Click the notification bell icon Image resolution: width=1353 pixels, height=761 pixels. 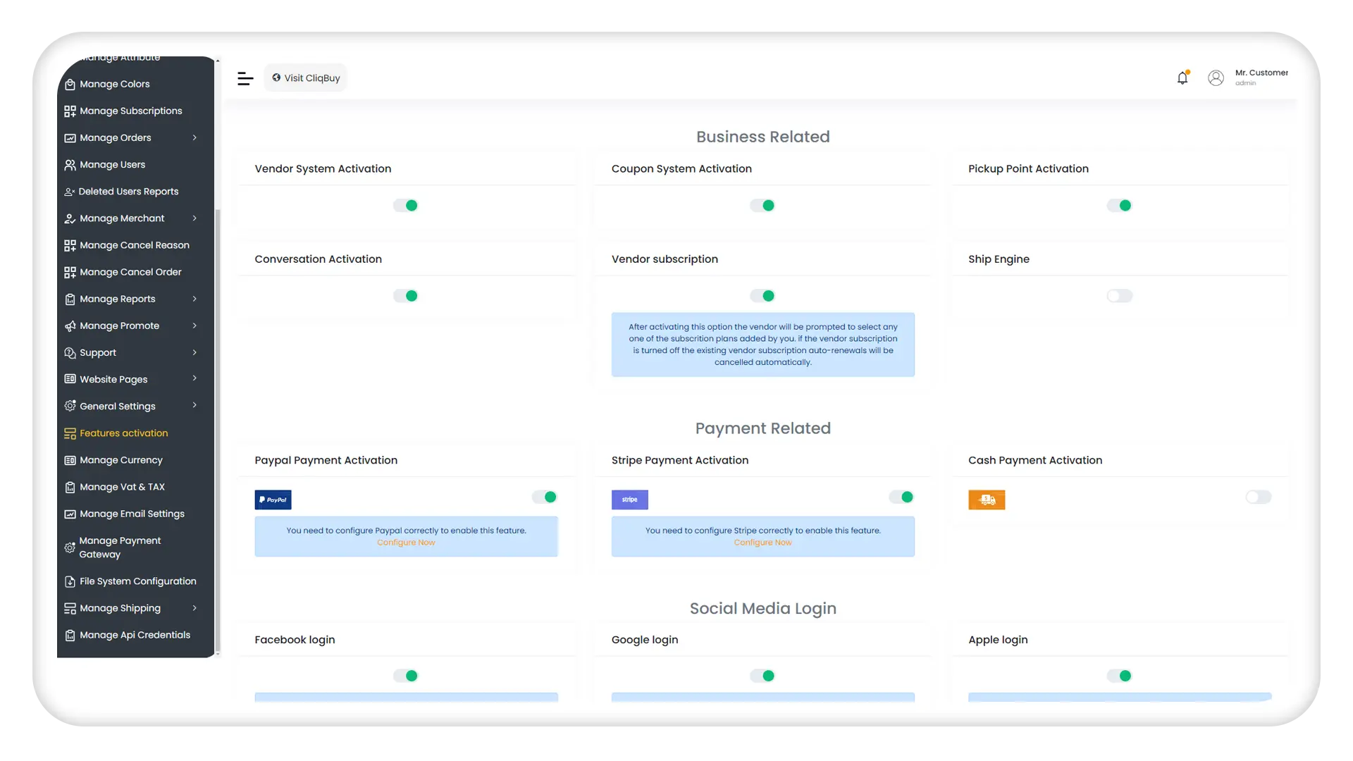(x=1183, y=77)
